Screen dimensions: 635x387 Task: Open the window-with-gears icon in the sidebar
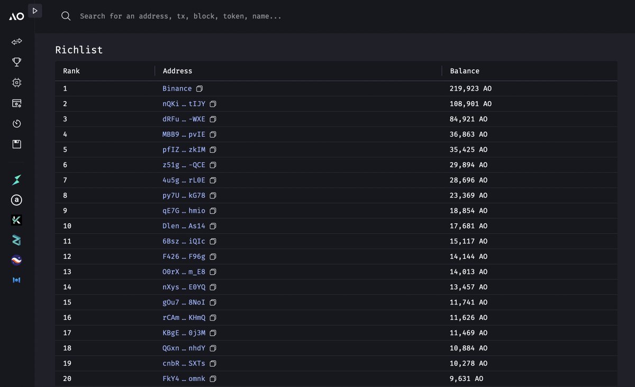click(17, 103)
